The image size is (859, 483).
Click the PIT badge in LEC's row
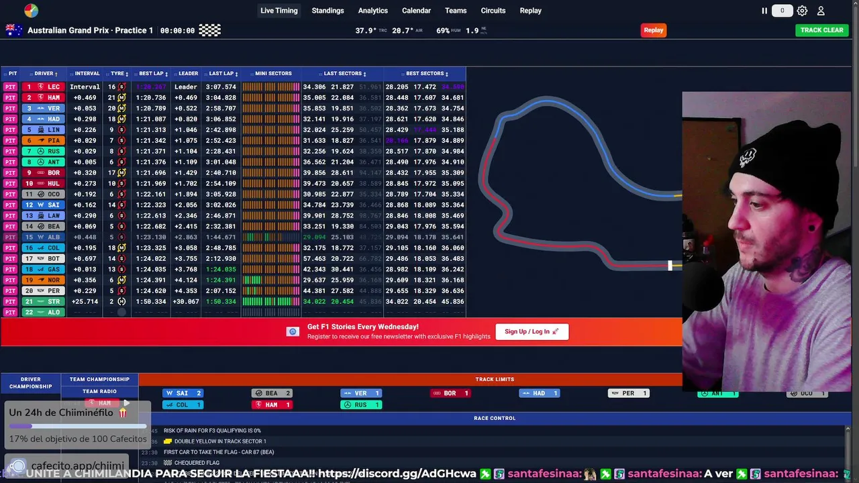pos(10,87)
